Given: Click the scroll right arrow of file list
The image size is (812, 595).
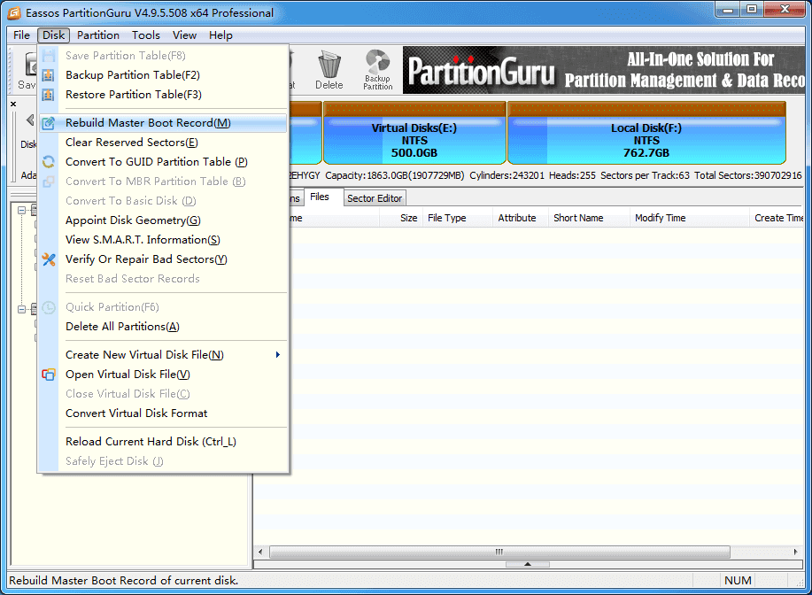Looking at the screenshot, I should (796, 552).
